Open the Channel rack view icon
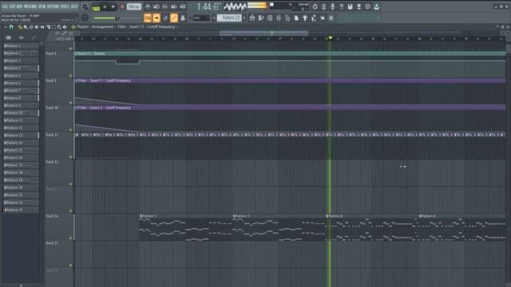Image resolution: width=511 pixels, height=287 pixels. [270, 18]
